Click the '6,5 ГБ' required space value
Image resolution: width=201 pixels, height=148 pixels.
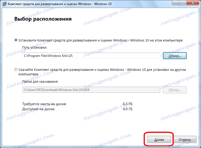click(x=127, y=104)
